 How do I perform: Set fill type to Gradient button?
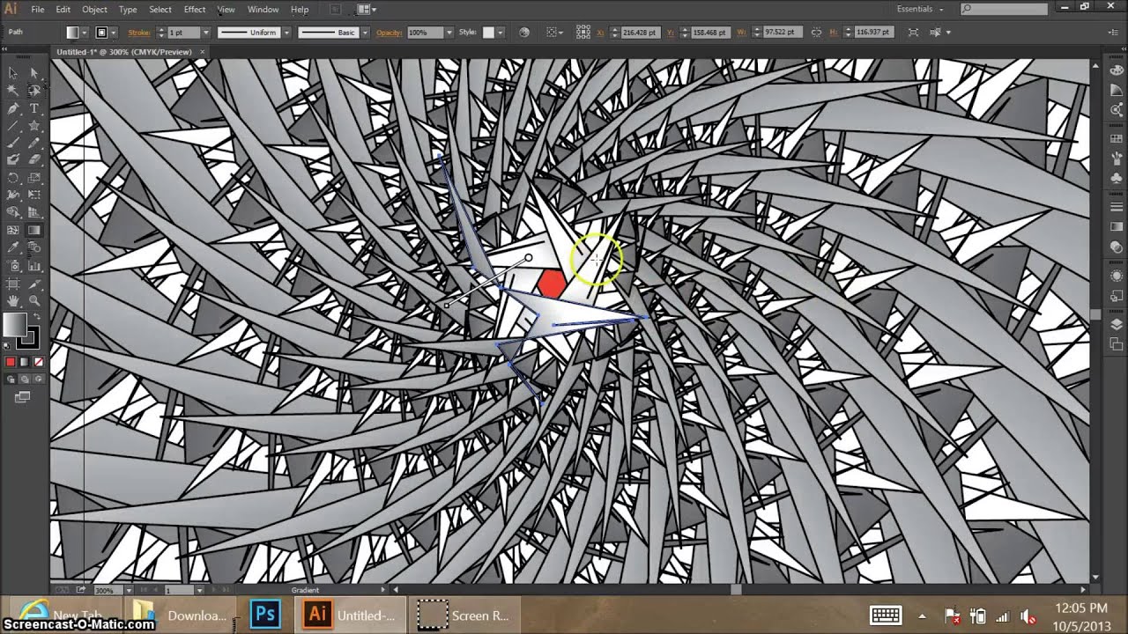24,361
